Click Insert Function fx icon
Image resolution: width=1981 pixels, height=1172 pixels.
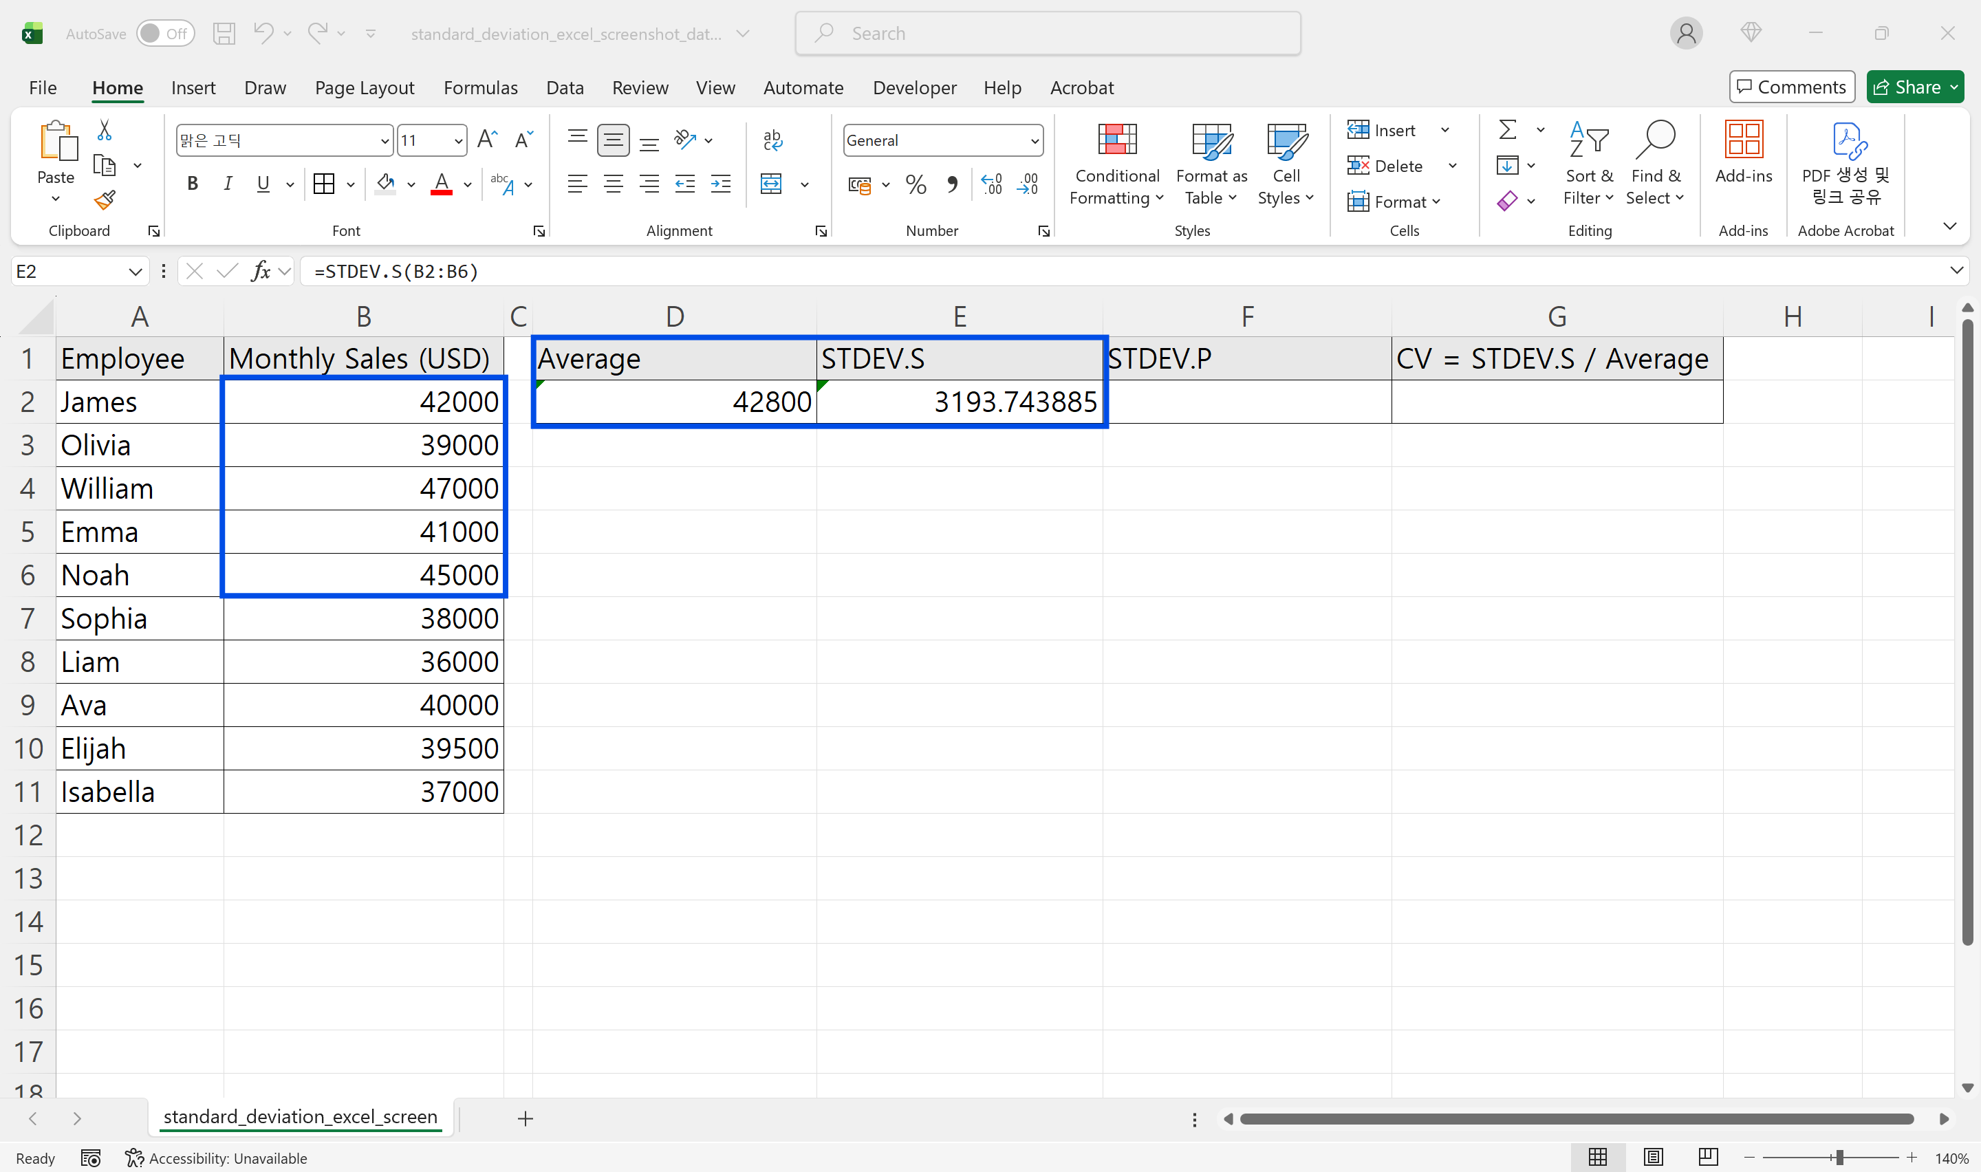coord(261,272)
